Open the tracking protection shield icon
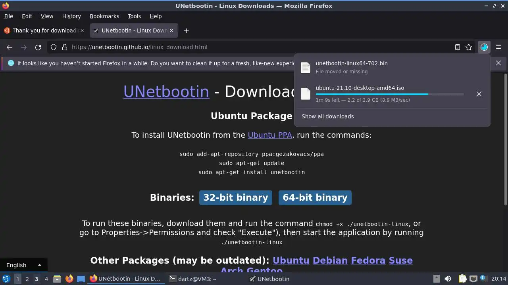This screenshot has width=508, height=285. click(54, 47)
